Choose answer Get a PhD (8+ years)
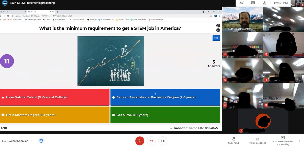The height and width of the screenshot is (146, 304). pos(165,115)
